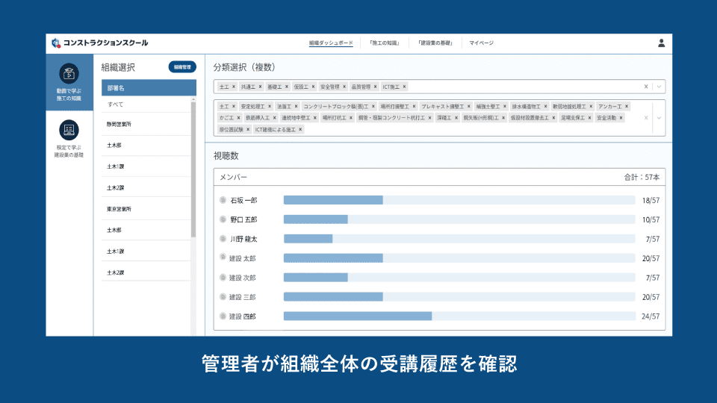Click 野口 五郎 member avatar icon
The image size is (717, 403).
pyautogui.click(x=223, y=219)
